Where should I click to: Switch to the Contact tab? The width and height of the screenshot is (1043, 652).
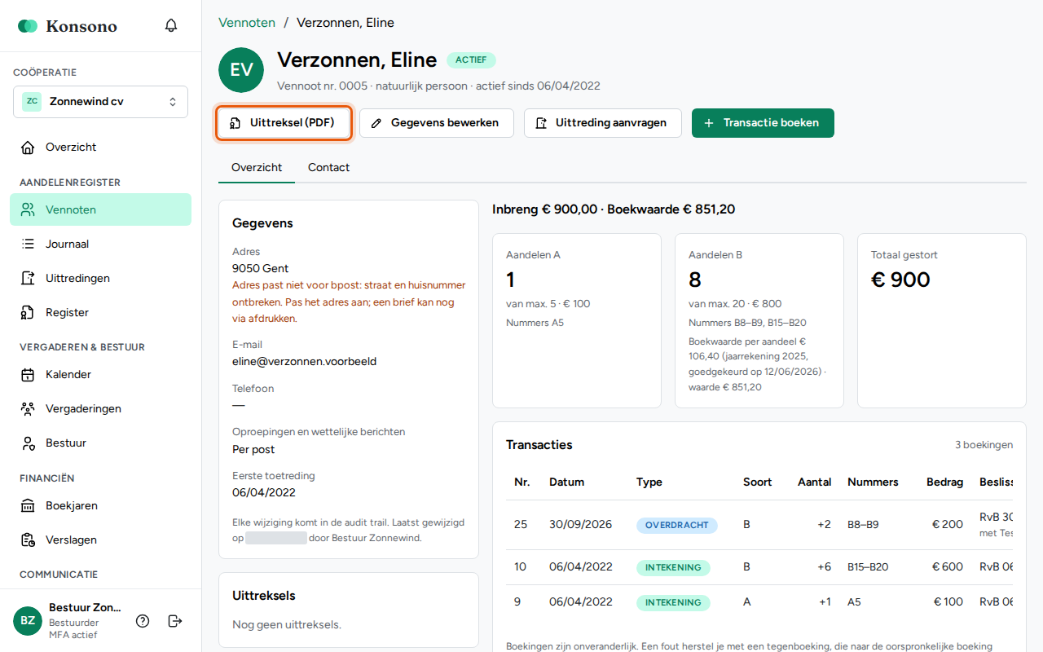(328, 168)
